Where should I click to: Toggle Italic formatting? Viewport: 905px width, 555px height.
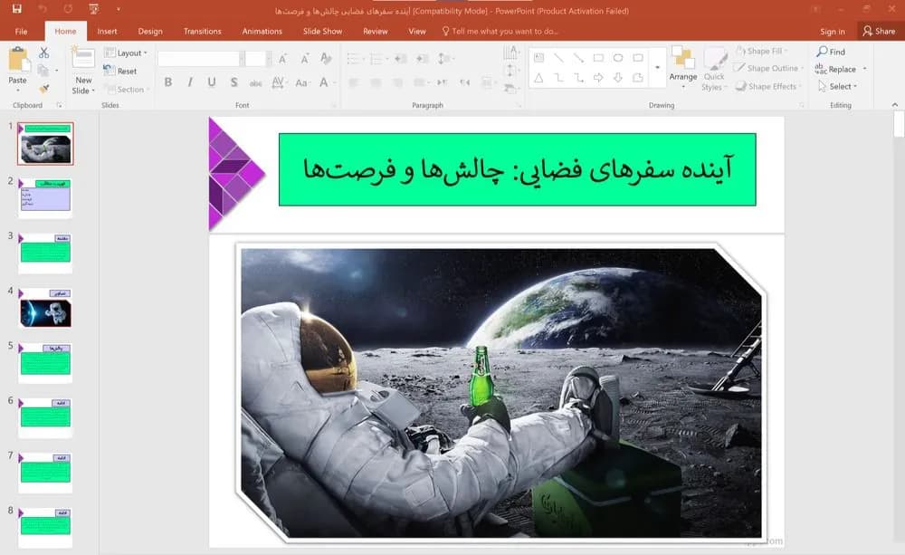190,82
